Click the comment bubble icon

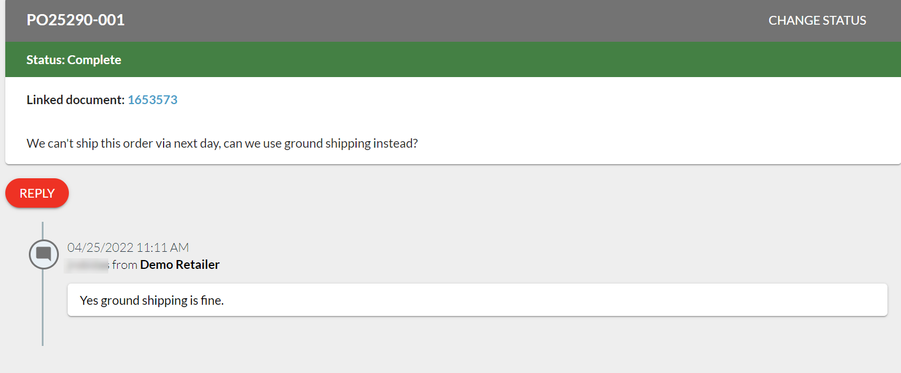[44, 254]
